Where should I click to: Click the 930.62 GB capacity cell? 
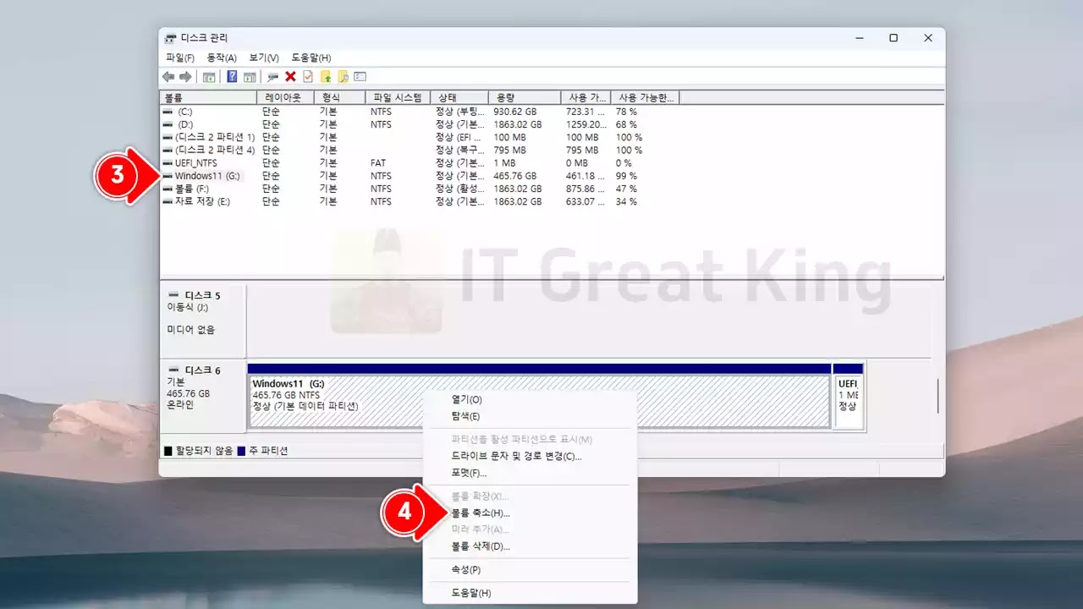point(516,112)
